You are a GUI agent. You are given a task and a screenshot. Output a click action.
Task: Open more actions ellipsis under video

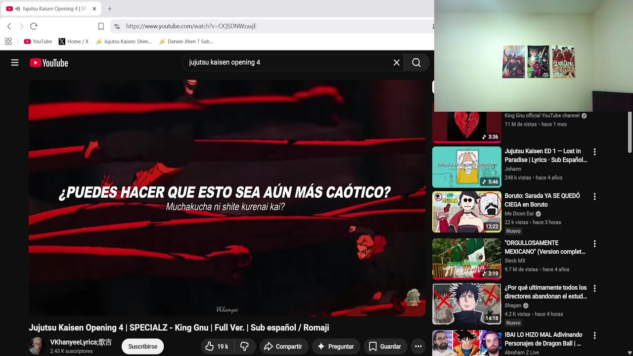click(x=418, y=347)
